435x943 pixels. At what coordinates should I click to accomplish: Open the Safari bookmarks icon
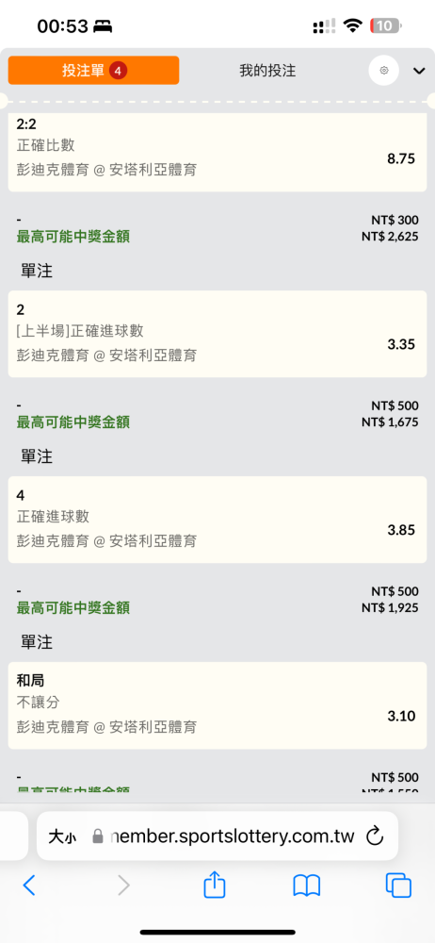click(306, 885)
